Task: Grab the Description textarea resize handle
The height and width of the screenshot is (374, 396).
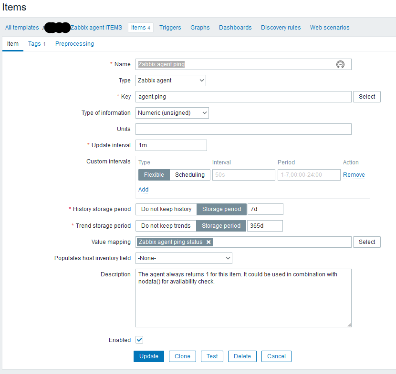Action: pos(349,325)
